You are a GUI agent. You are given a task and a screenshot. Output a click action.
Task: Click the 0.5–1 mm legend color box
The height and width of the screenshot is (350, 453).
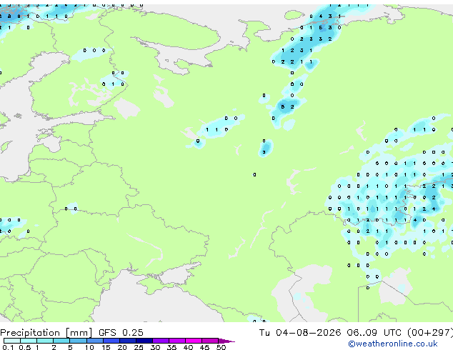pos(29,341)
